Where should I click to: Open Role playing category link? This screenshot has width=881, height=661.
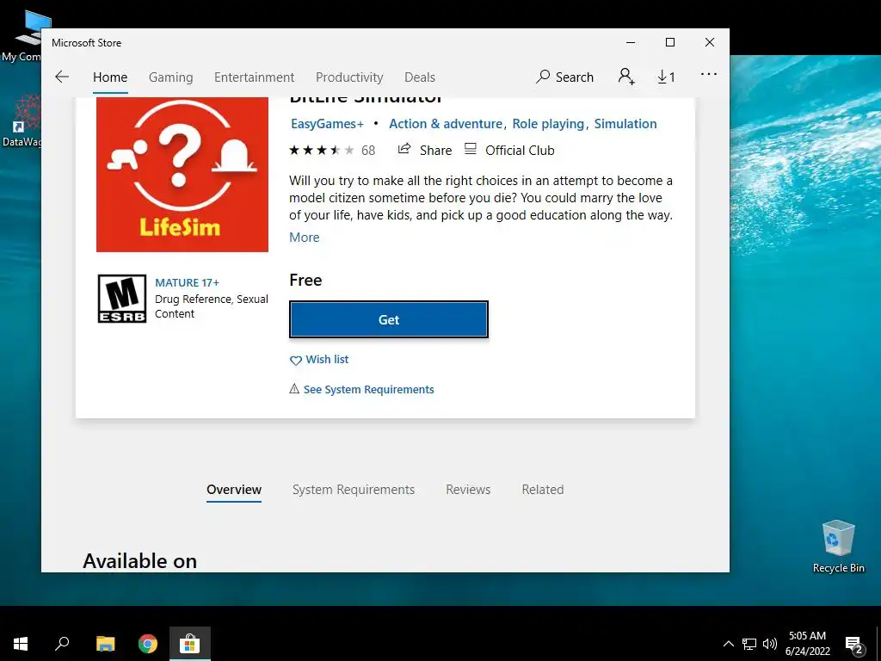pos(548,124)
